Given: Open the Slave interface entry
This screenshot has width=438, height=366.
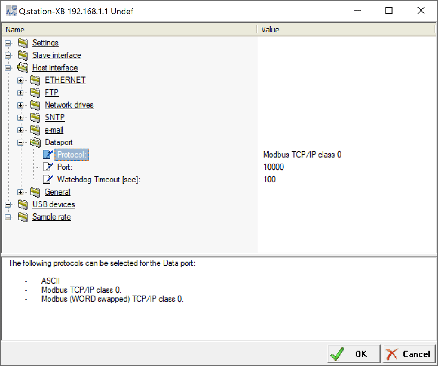Looking at the screenshot, I should 57,55.
